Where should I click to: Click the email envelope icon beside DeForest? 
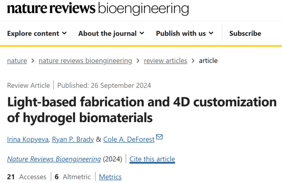[x=159, y=137]
